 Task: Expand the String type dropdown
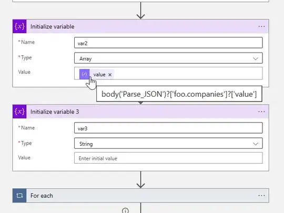(x=256, y=144)
